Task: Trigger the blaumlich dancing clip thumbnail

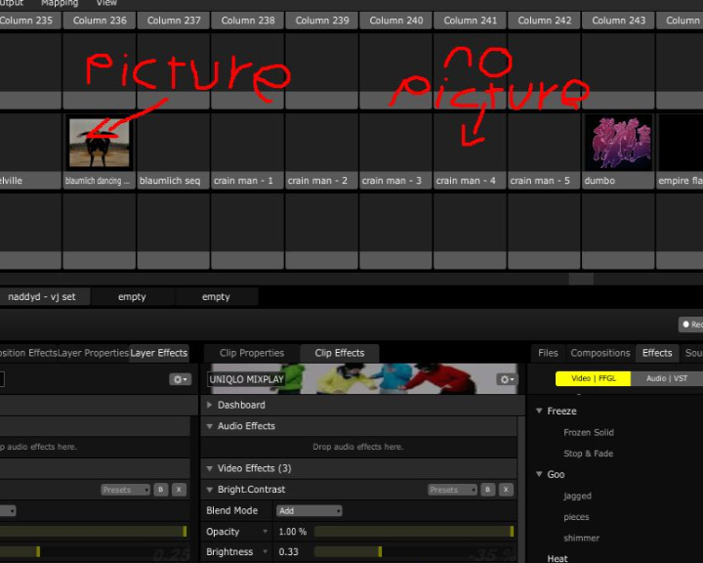Action: 99,143
